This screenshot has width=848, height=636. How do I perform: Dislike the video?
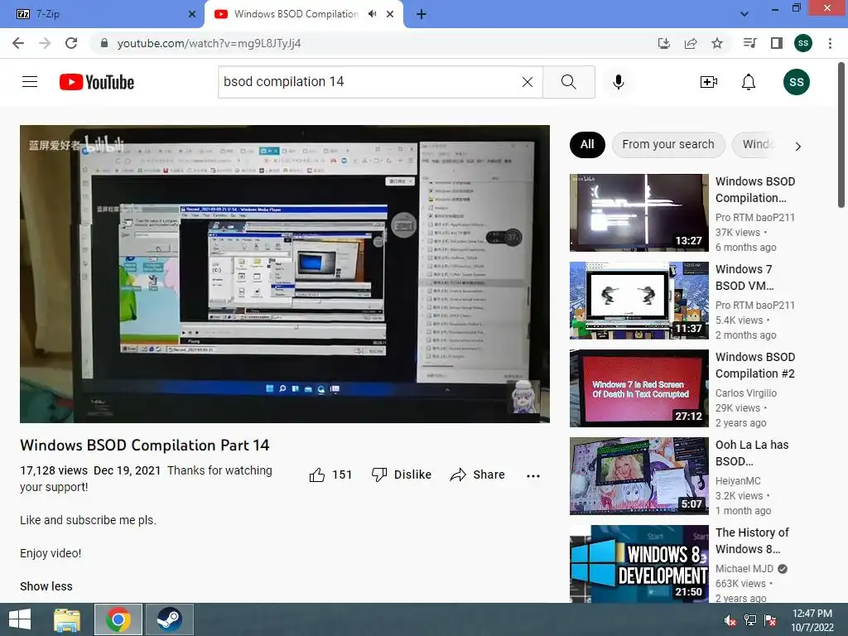pos(402,475)
